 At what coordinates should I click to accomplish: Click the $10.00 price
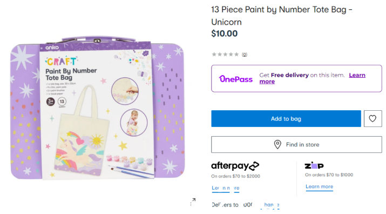(224, 34)
